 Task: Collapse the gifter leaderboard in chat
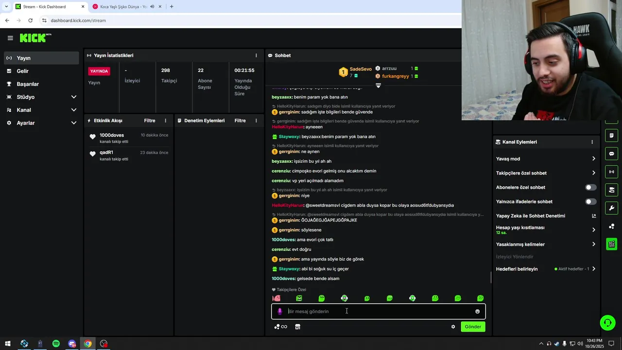pyautogui.click(x=378, y=86)
